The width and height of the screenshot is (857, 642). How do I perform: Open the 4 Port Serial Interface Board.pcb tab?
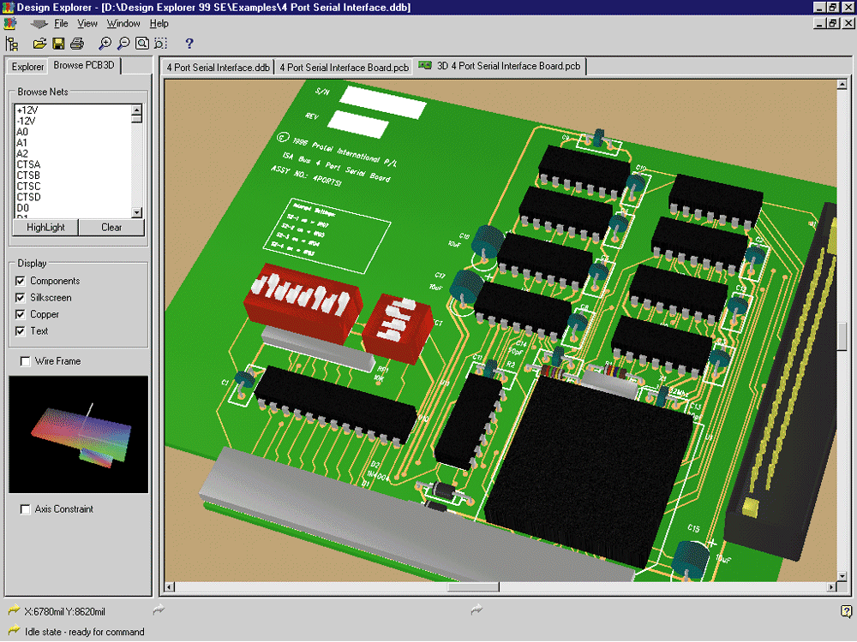click(344, 67)
